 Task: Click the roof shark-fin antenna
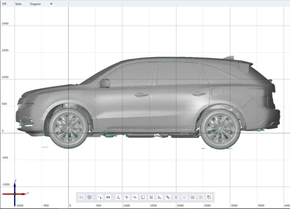pos(229,58)
